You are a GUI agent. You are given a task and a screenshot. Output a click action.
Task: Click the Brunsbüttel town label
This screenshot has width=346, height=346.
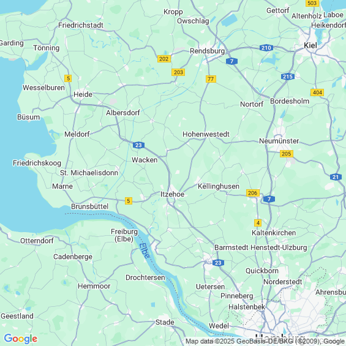point(89,206)
